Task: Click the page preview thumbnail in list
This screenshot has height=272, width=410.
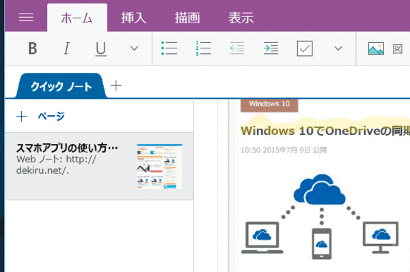Action: [159, 166]
